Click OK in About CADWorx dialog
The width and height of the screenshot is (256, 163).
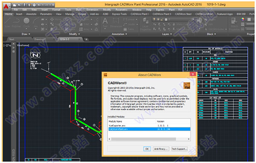point(147,149)
